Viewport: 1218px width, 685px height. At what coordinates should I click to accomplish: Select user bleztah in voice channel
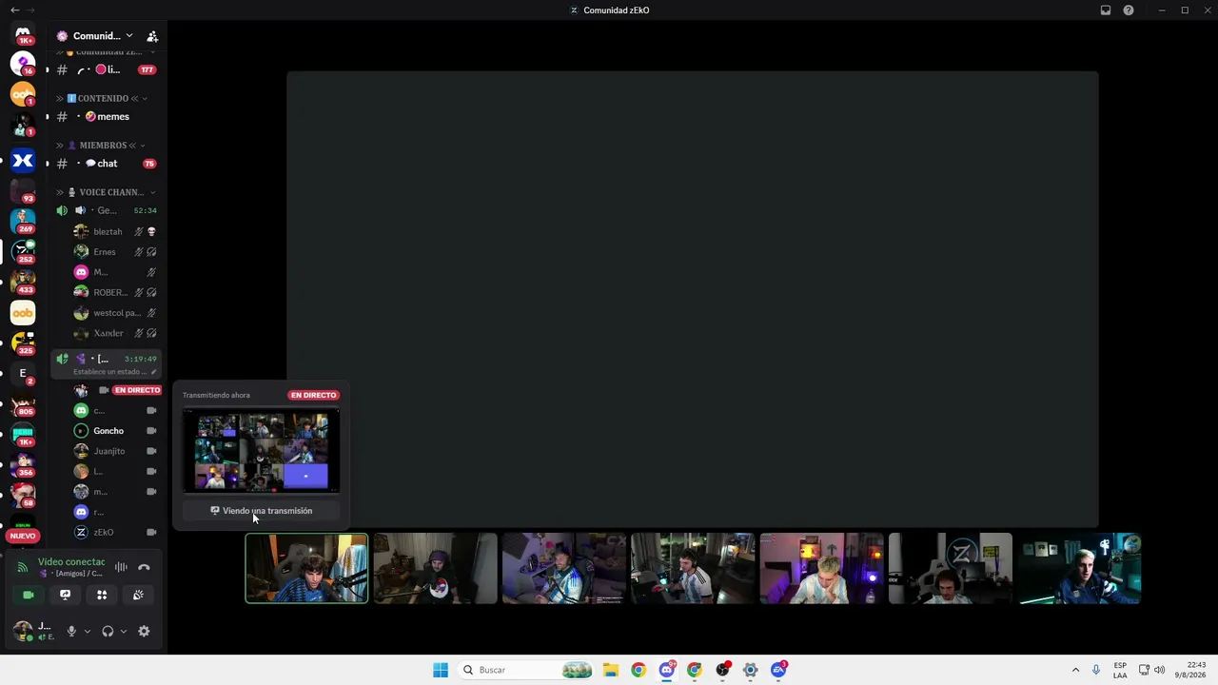[x=115, y=232]
